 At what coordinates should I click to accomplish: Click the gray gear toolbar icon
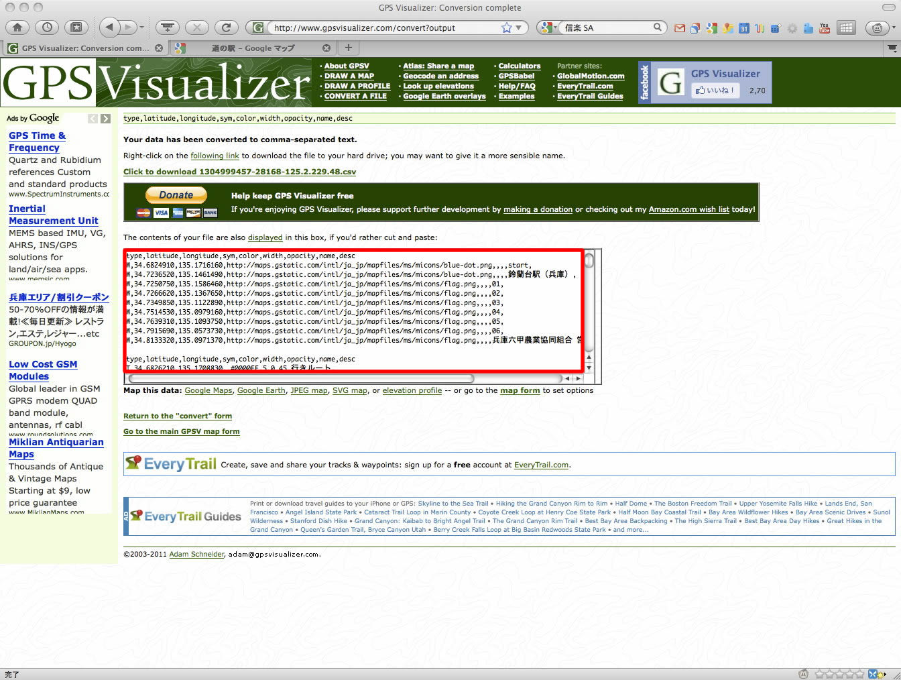pos(792,28)
